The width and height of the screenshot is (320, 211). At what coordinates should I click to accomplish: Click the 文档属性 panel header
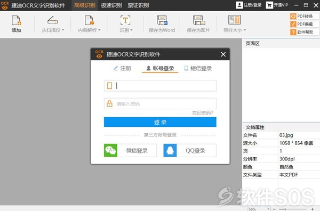pos(255,127)
